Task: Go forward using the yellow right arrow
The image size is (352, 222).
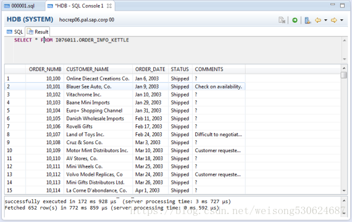Action: (334, 20)
